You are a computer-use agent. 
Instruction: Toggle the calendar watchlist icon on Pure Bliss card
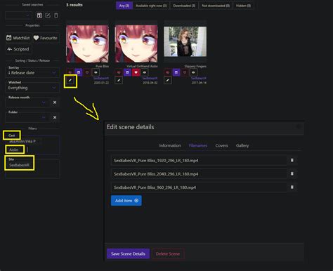tap(79, 72)
